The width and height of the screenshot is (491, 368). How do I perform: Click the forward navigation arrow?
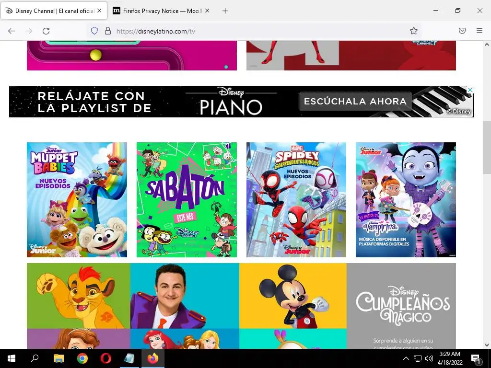tap(29, 31)
